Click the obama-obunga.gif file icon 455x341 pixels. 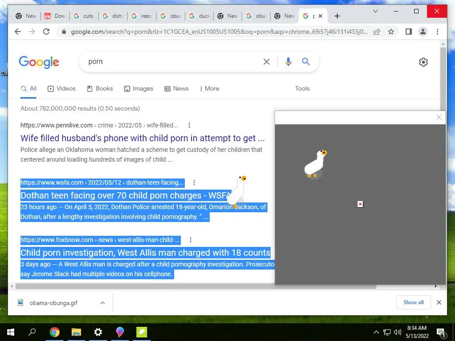coord(20,303)
